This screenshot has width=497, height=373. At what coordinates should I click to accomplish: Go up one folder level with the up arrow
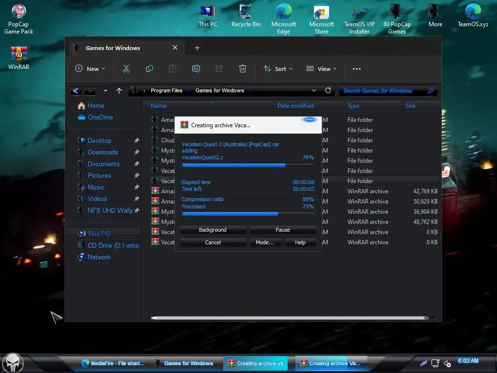point(119,91)
